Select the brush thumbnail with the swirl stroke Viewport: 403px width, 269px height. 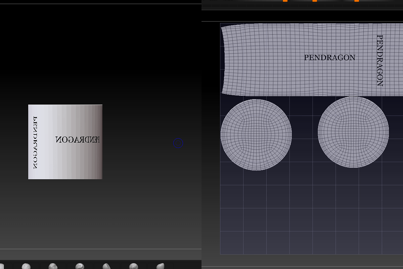pos(80,266)
